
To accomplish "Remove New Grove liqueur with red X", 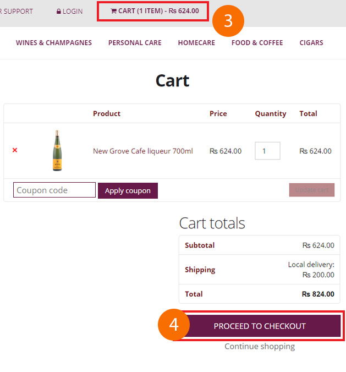I will 15,150.
